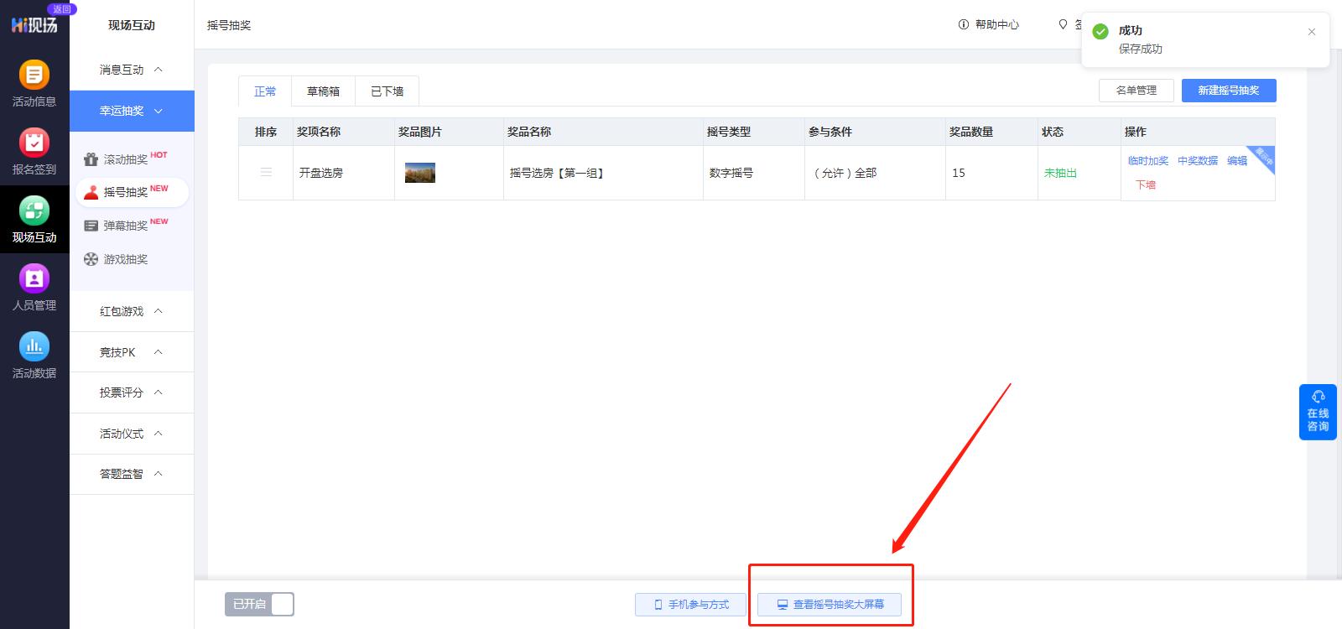Click the 在线咨询 headset button

coord(1318,412)
